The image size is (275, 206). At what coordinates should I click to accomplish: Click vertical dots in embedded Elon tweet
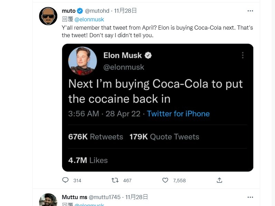click(x=243, y=55)
